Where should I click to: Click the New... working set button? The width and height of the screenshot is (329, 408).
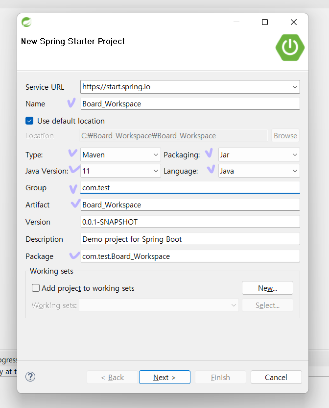(267, 288)
